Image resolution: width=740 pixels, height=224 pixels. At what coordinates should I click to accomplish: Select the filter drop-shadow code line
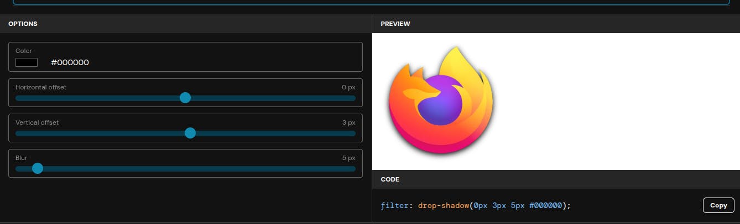[476, 205]
